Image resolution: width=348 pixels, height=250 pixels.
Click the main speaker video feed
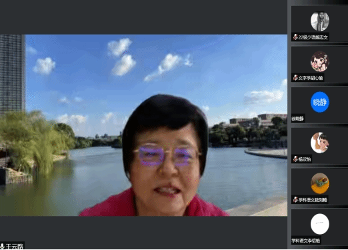(143, 125)
